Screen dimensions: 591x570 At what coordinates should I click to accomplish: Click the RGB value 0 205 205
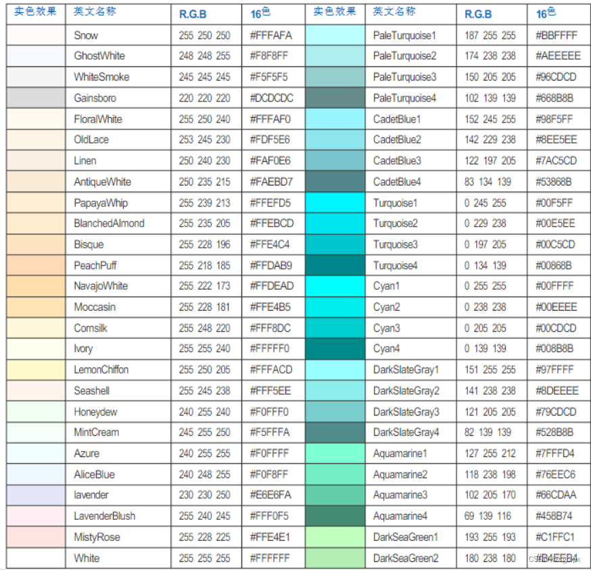point(485,328)
